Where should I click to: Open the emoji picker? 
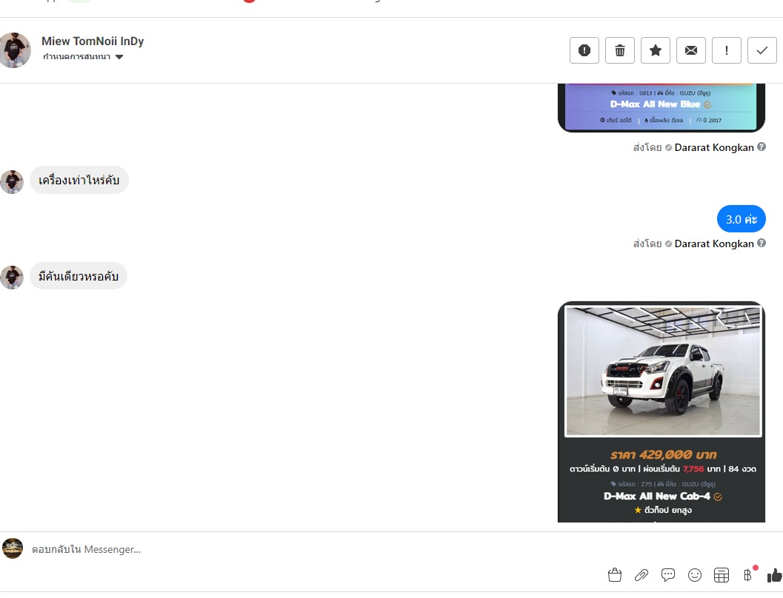(695, 575)
